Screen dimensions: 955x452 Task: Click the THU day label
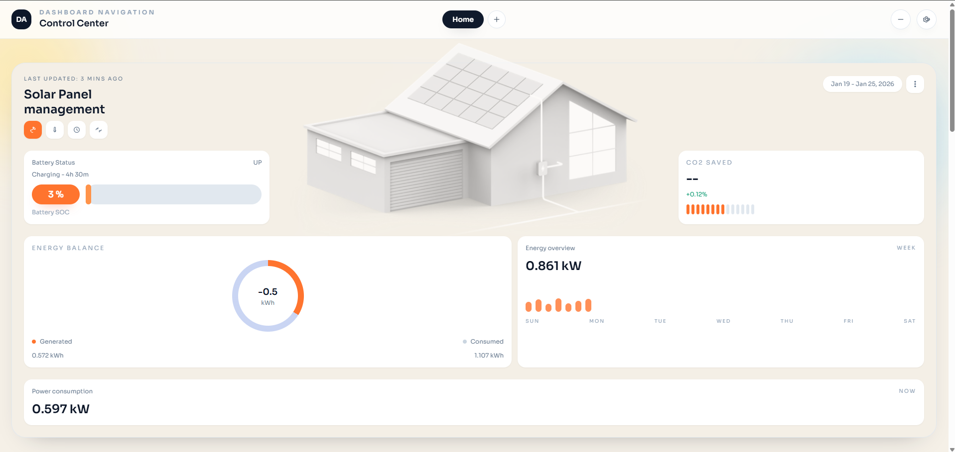pyautogui.click(x=787, y=321)
